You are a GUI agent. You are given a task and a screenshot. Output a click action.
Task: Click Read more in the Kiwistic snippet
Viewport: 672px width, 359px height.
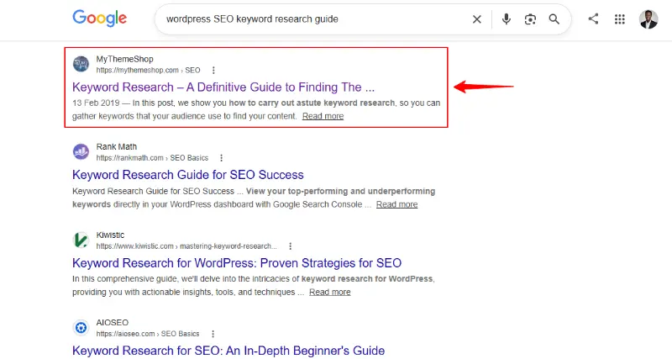(x=330, y=292)
